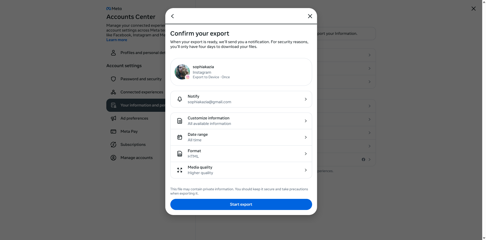Go back using the dialog's back arrow

(x=172, y=16)
